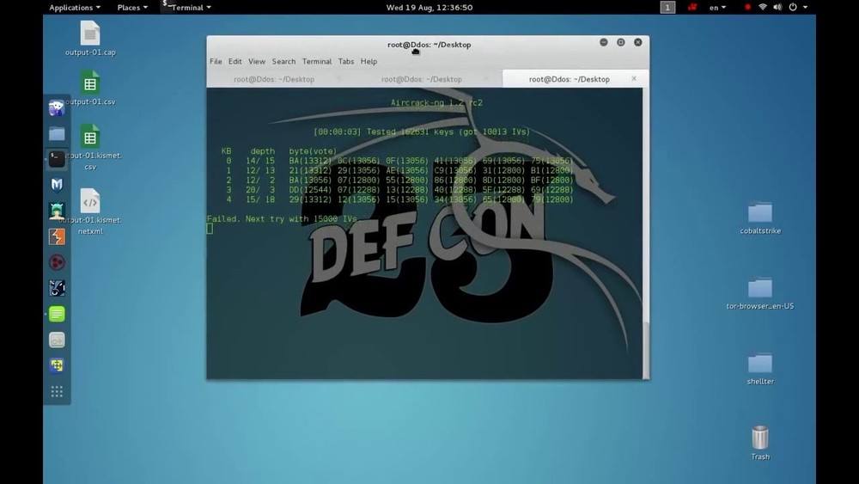Open the View menu in terminal
The width and height of the screenshot is (859, 484).
pos(256,61)
